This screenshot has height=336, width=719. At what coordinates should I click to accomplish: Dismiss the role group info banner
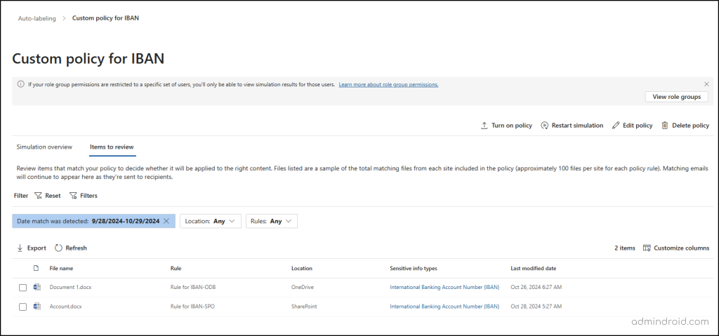pos(706,84)
